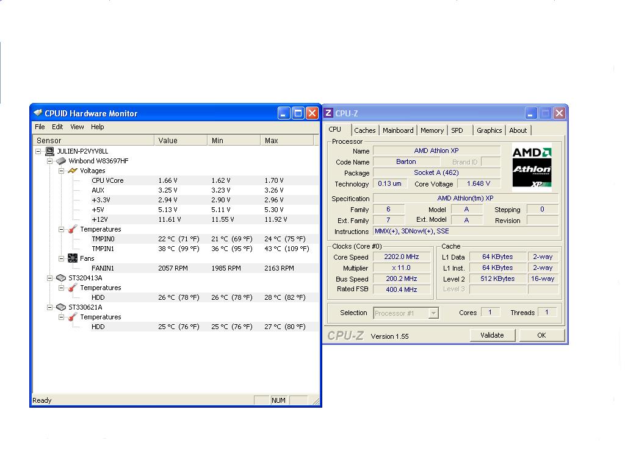Collapse the Fans branch
625x468 pixels.
click(x=62, y=258)
